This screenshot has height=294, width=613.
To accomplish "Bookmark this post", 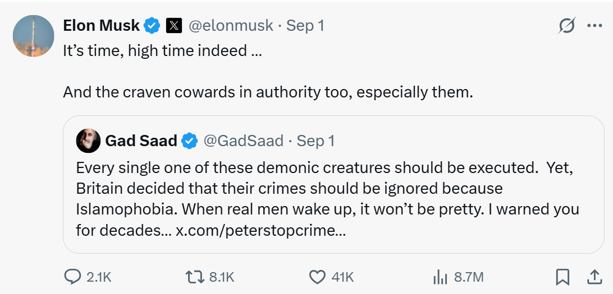I will pyautogui.click(x=562, y=277).
